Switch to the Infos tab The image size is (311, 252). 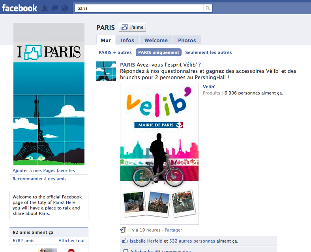pos(127,40)
